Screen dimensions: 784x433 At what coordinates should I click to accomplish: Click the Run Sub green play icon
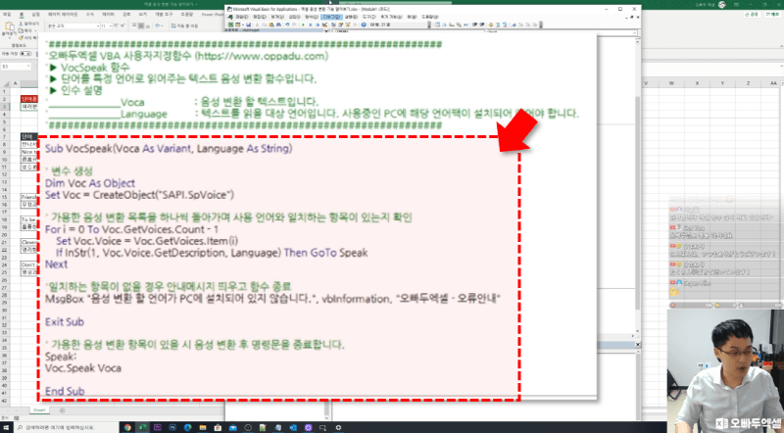click(x=303, y=24)
